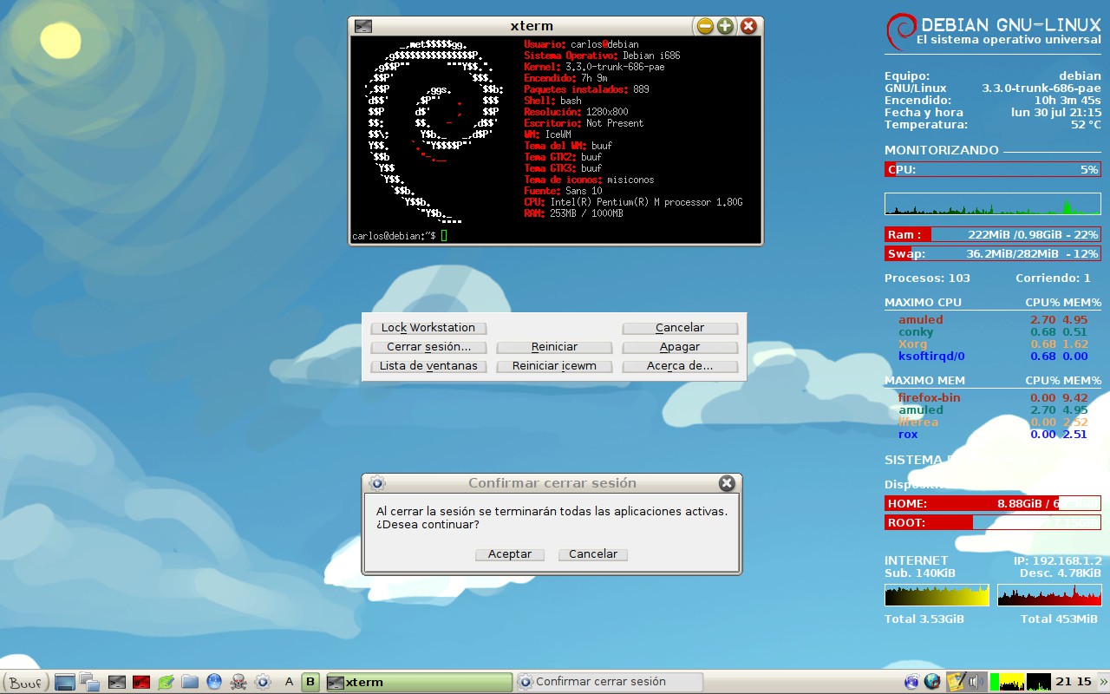Screen dimensions: 1110x694
Task: Launch the blue globe web browser icon
Action: point(214,682)
